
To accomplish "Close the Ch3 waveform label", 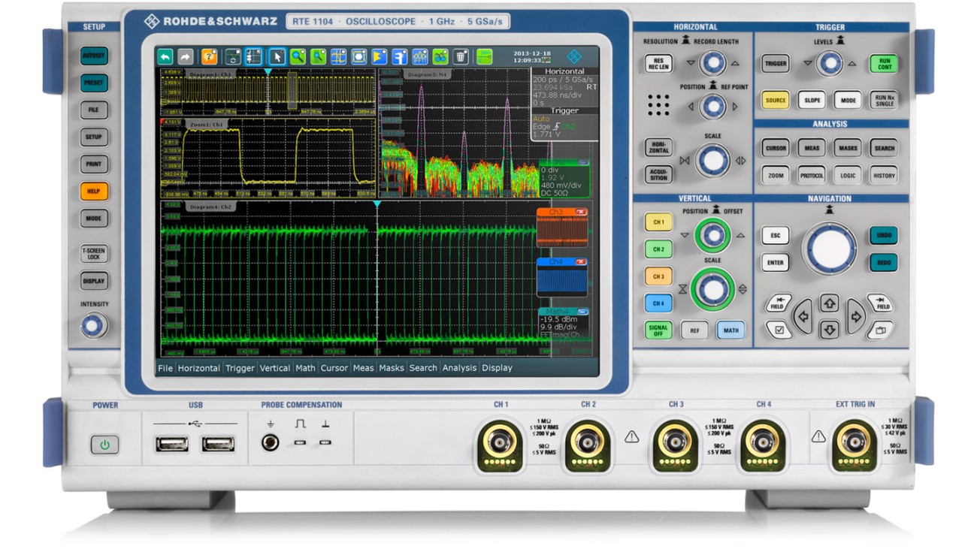I will [580, 213].
